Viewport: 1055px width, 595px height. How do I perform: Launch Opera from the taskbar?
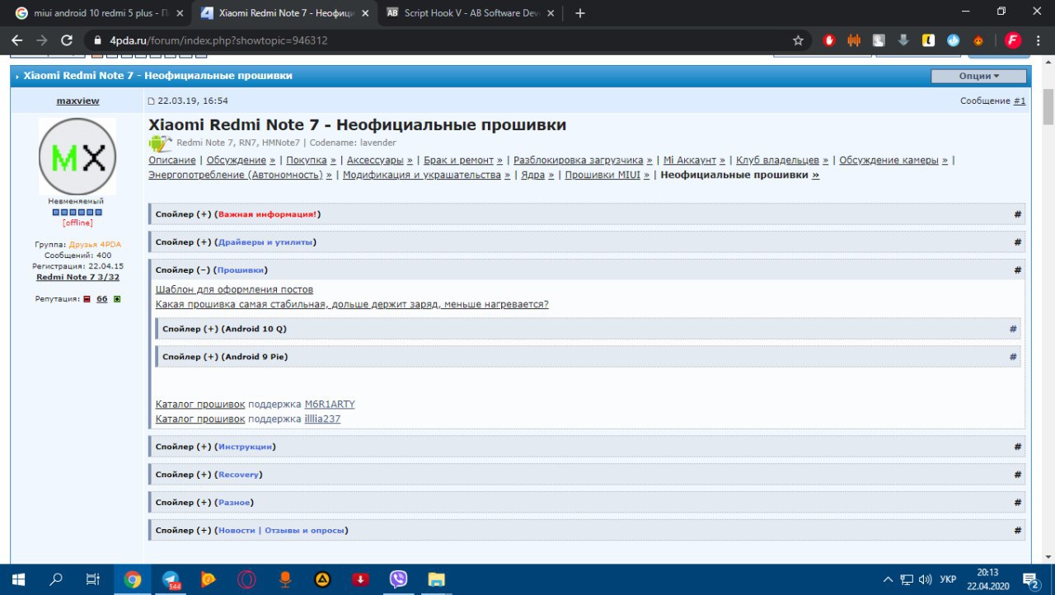pos(246,579)
